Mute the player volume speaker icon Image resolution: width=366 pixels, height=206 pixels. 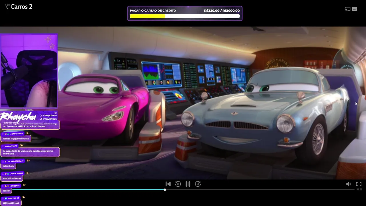(348, 184)
